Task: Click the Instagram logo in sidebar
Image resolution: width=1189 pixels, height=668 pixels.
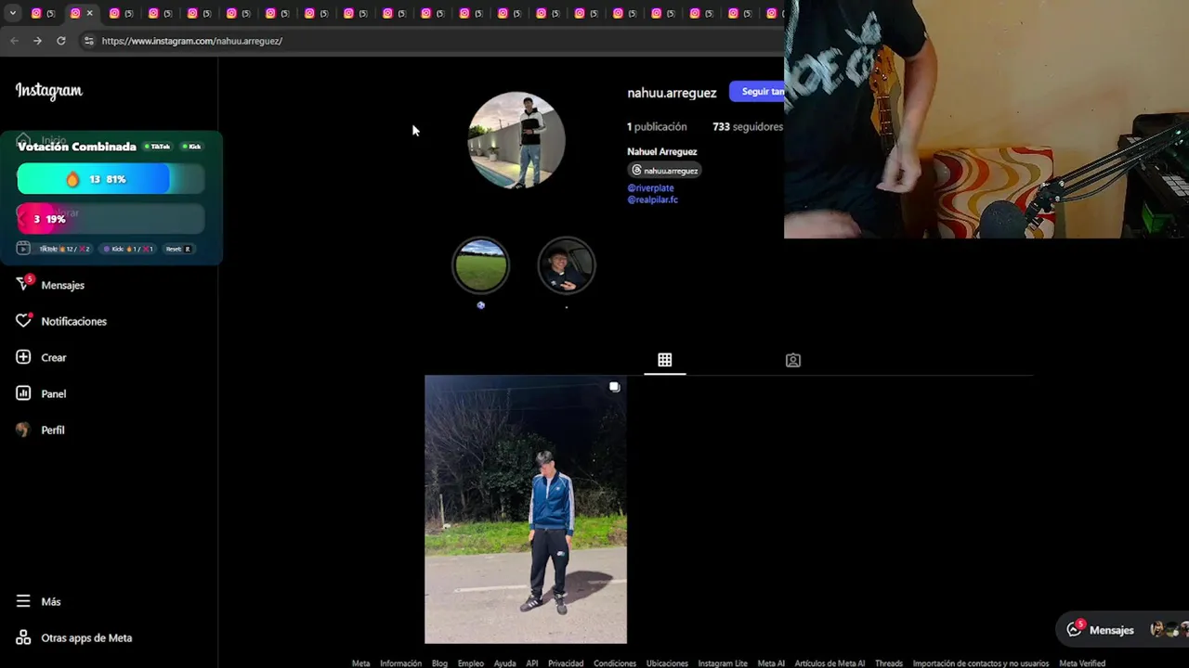Action: coord(49,91)
